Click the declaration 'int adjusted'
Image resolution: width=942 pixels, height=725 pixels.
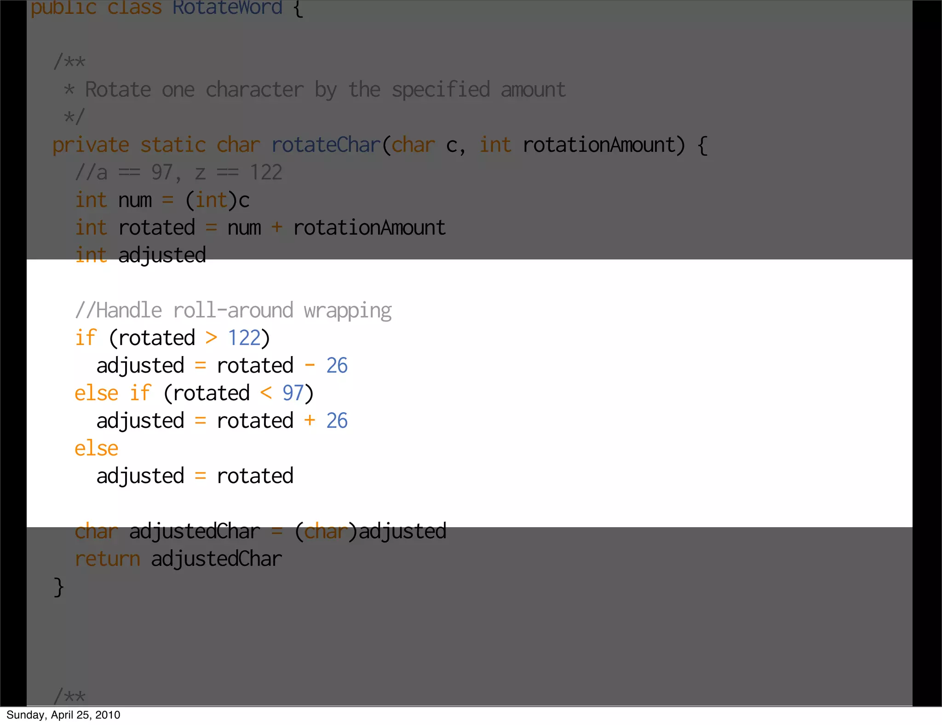(141, 255)
